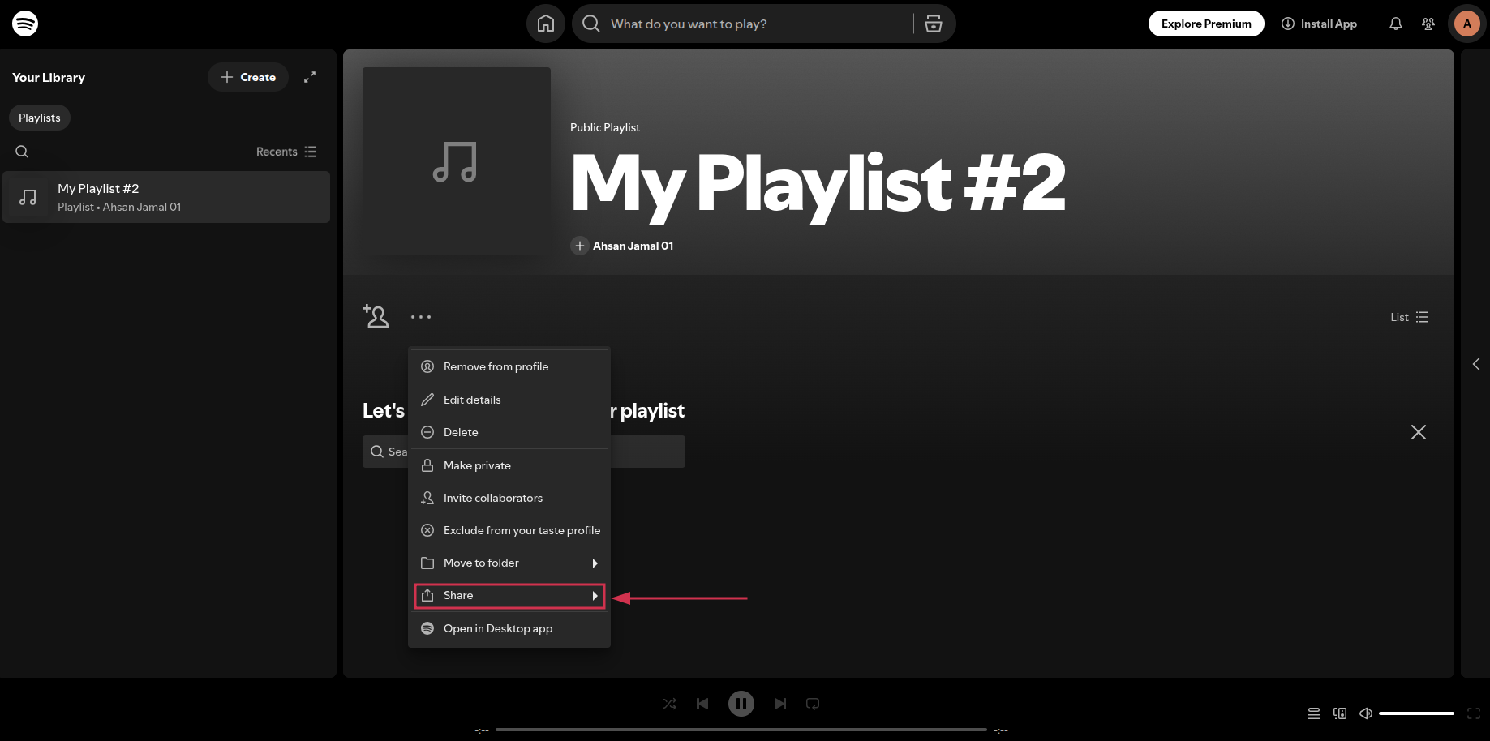Click the playlist cover image placeholder

[457, 161]
